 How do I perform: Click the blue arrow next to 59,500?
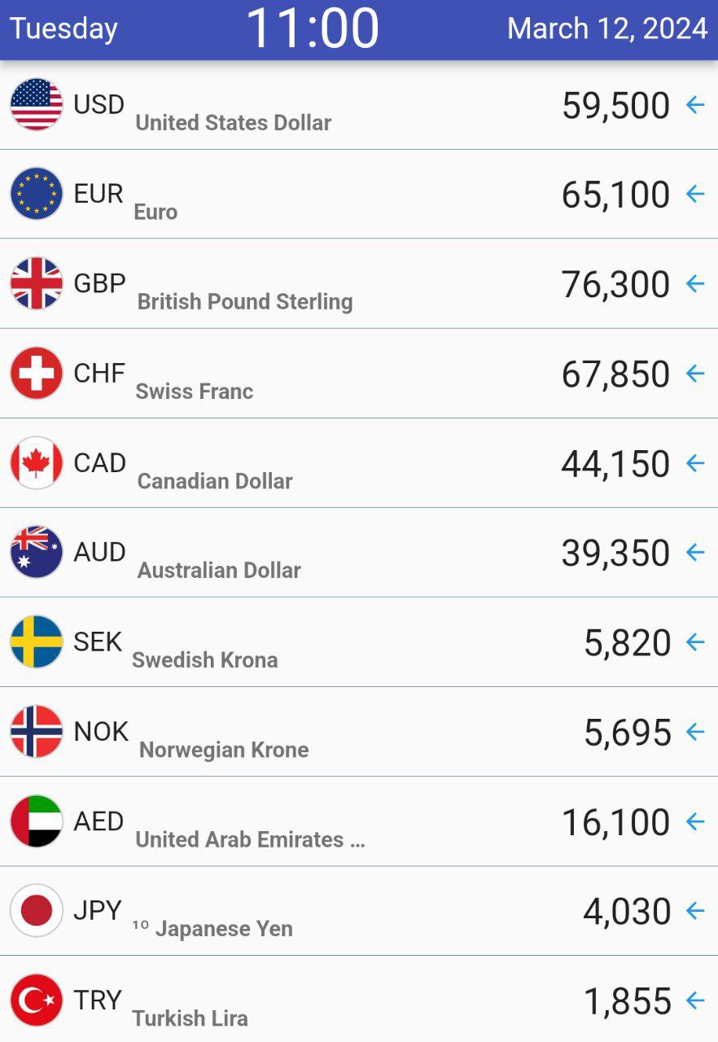[695, 105]
